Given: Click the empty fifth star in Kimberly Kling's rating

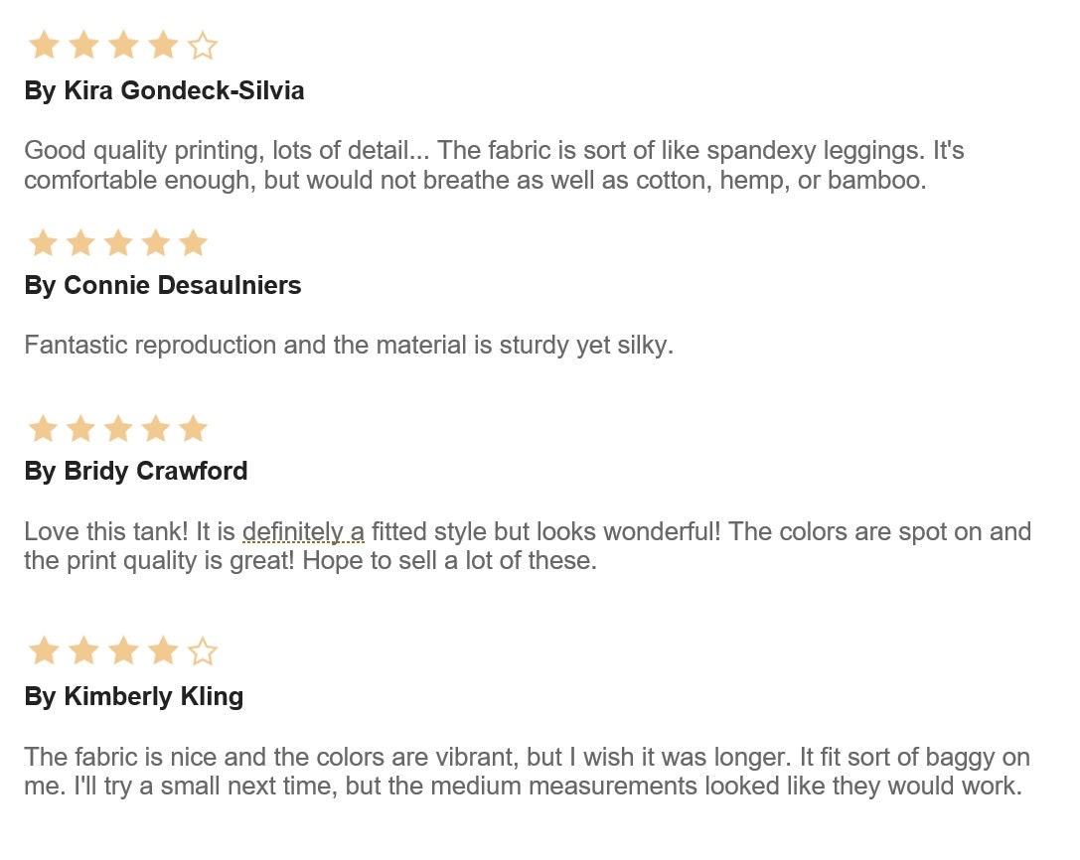Looking at the screenshot, I should coord(203,651).
